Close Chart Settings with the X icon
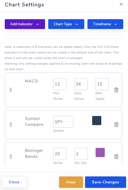Viewport: 128px width, 190px height. [121, 4]
